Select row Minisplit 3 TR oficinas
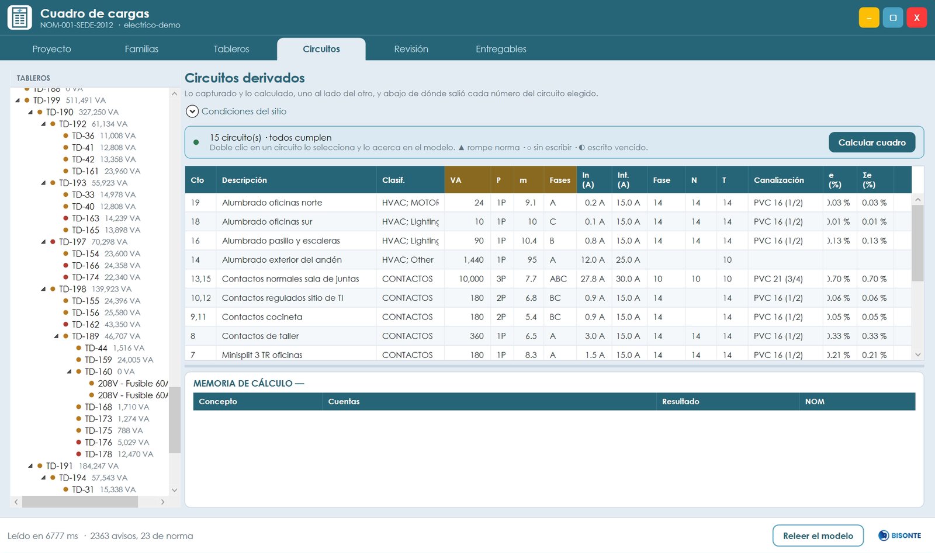This screenshot has height=553, width=935. pos(548,354)
